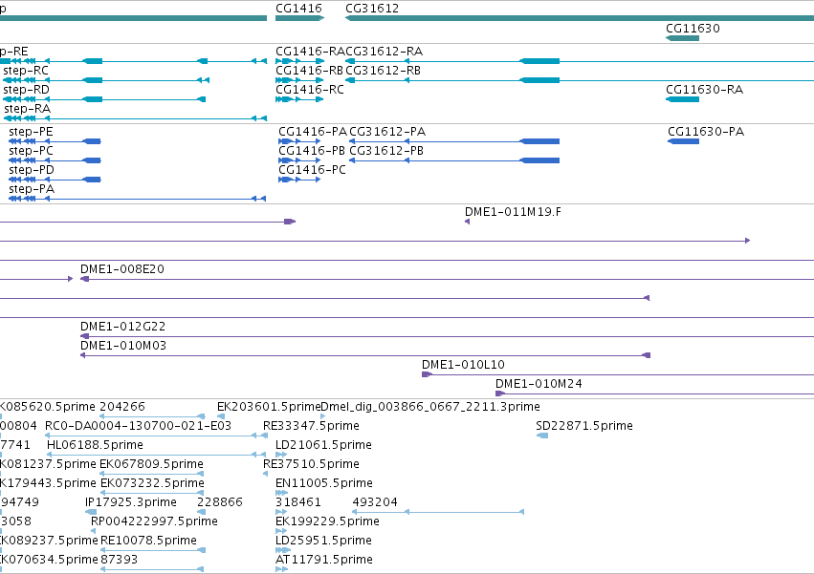Select the 228866 feature label
The image size is (814, 574).
[220, 502]
